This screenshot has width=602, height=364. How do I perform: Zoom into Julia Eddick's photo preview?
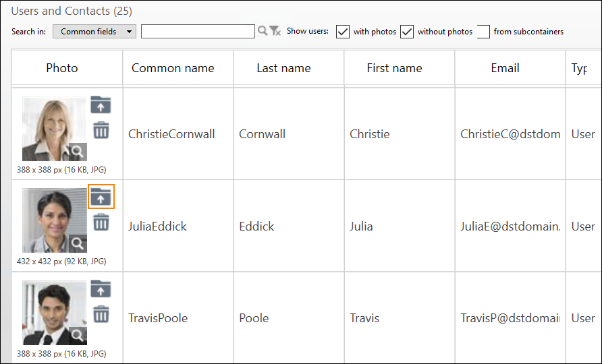click(78, 243)
